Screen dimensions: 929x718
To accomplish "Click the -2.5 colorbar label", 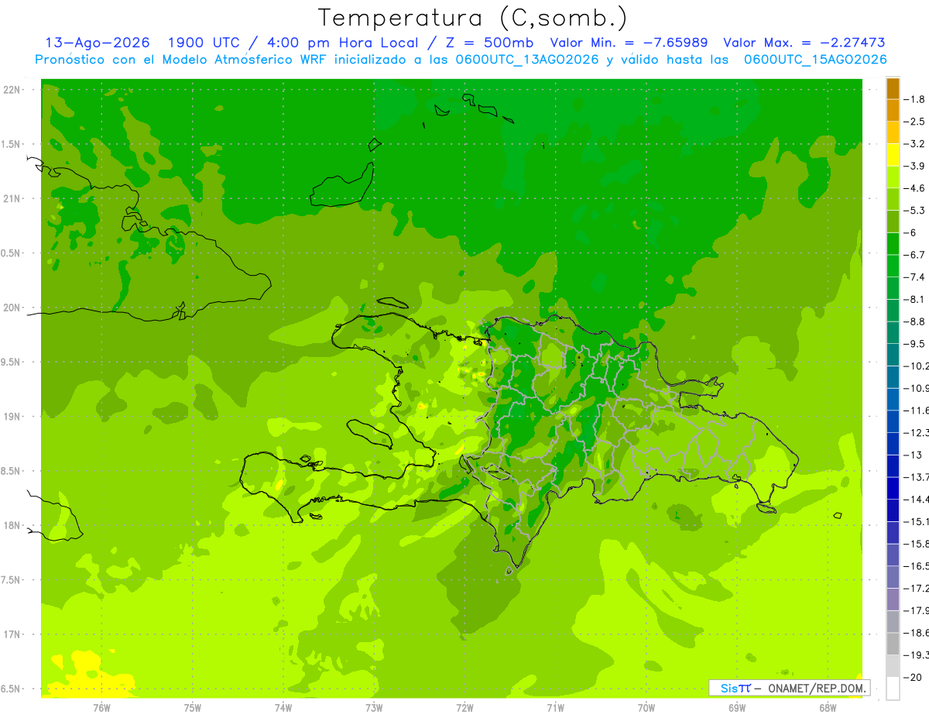I will [916, 122].
